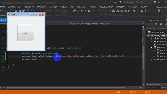
Task: Switch to the Explorador de soluciones tab
Action: click(x=152, y=88)
